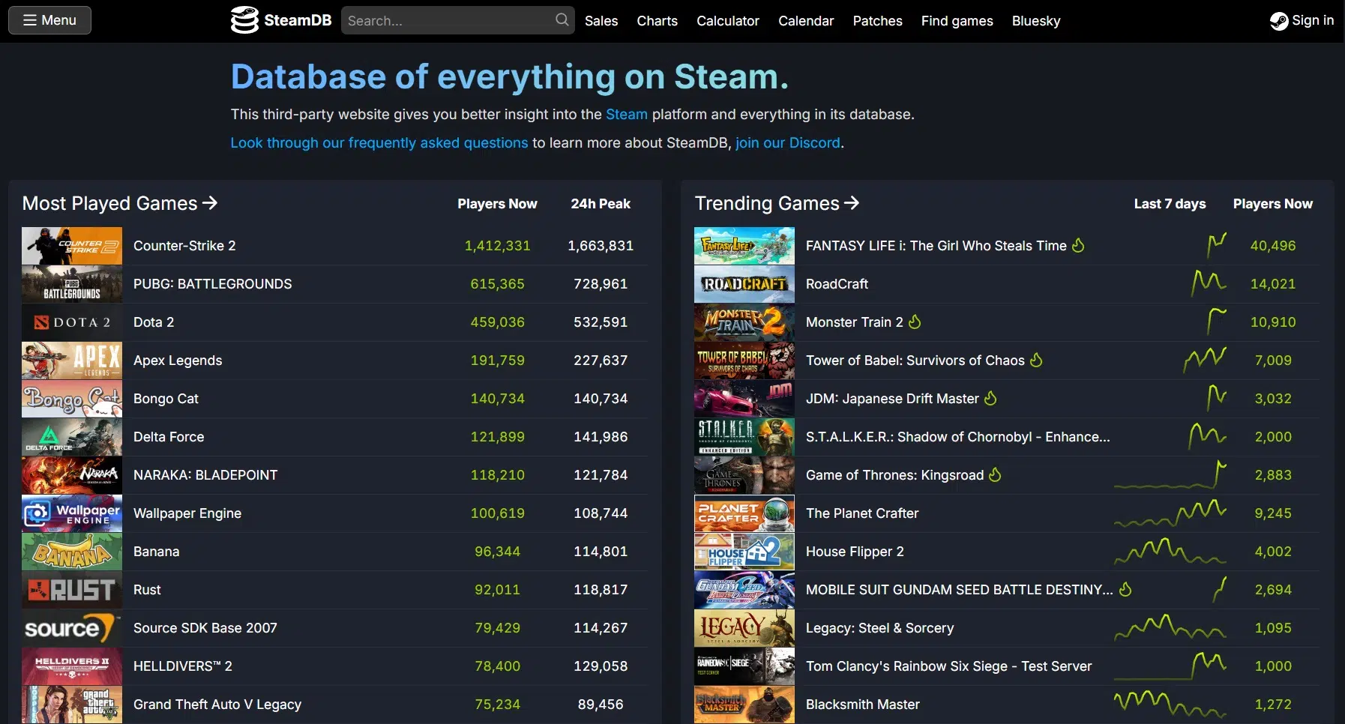This screenshot has width=1345, height=724.
Task: Open the Counter-Strike 2 game title
Action: pos(184,246)
